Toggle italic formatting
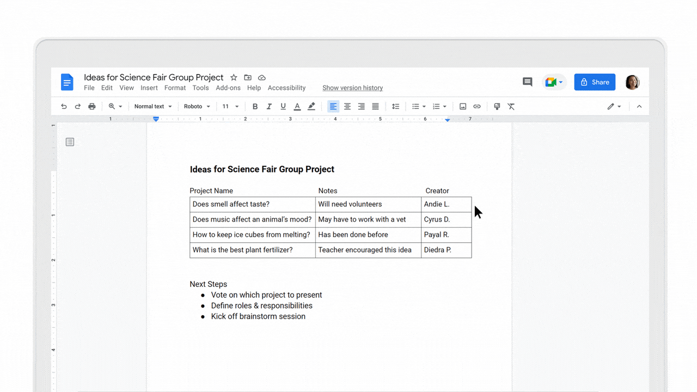The width and height of the screenshot is (697, 392). click(269, 106)
